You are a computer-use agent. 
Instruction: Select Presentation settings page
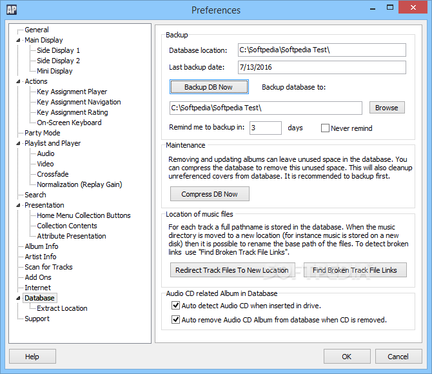(x=44, y=205)
